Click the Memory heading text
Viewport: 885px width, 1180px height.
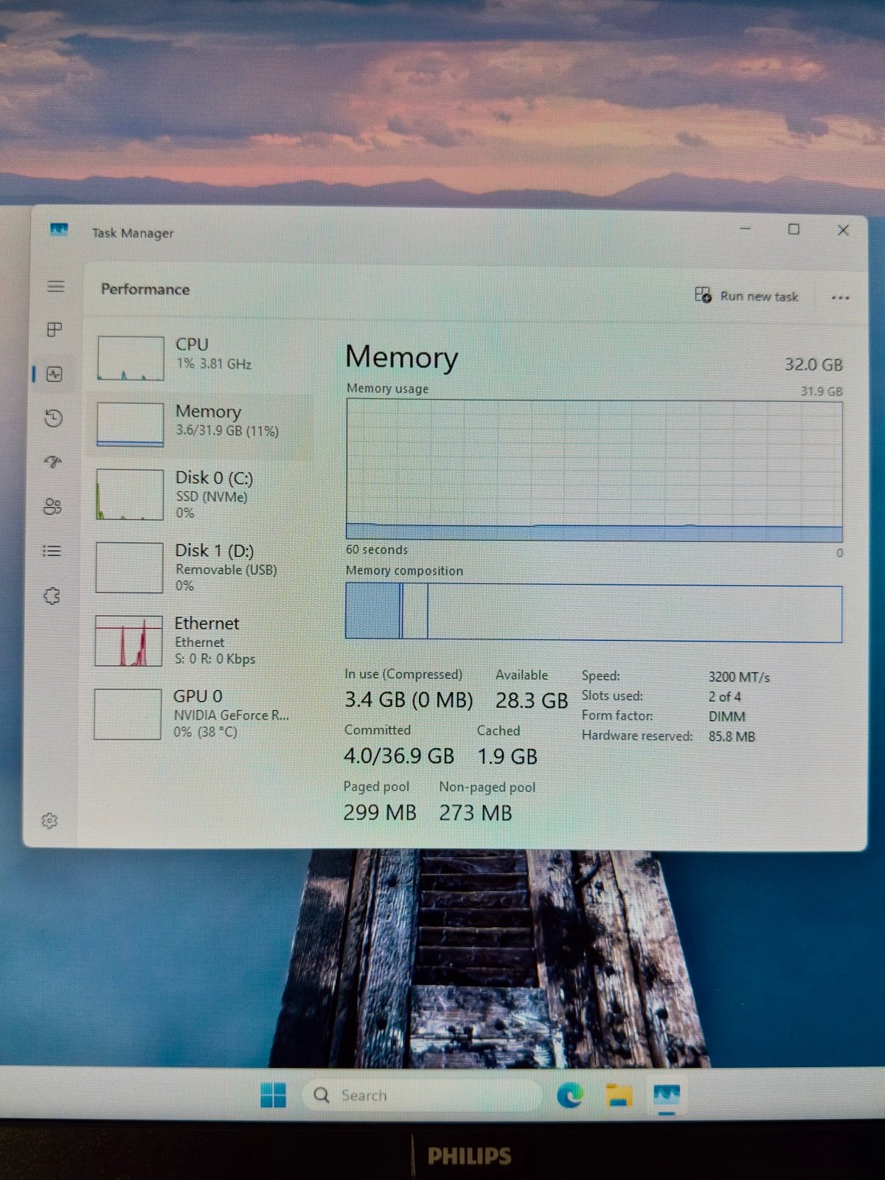click(402, 358)
